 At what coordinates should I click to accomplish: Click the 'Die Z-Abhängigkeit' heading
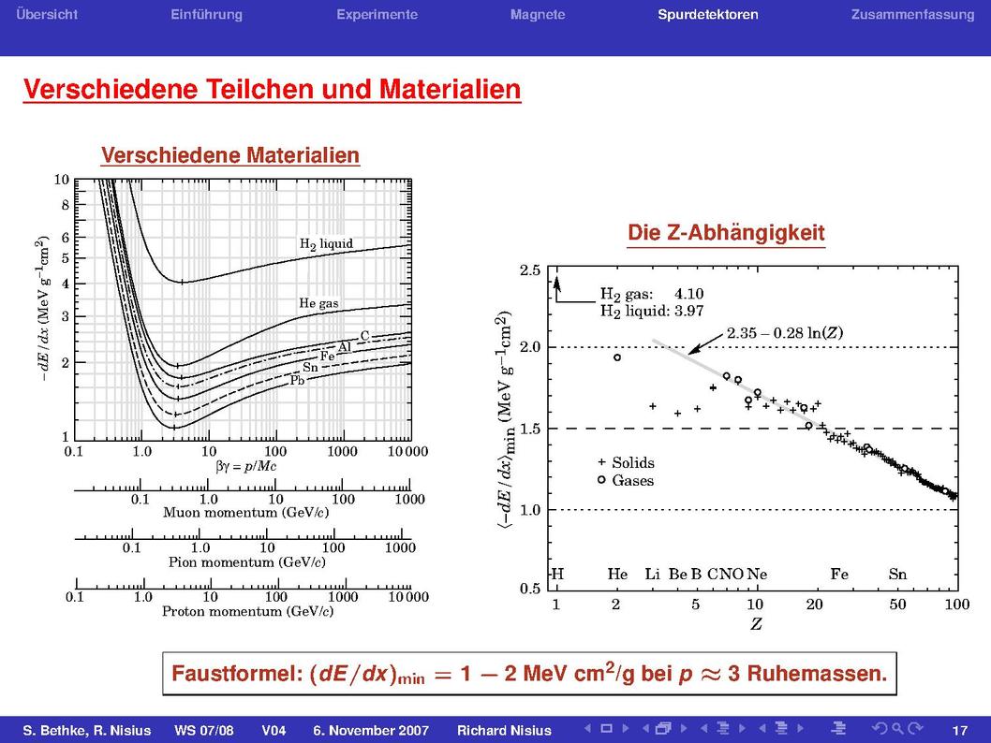[726, 232]
